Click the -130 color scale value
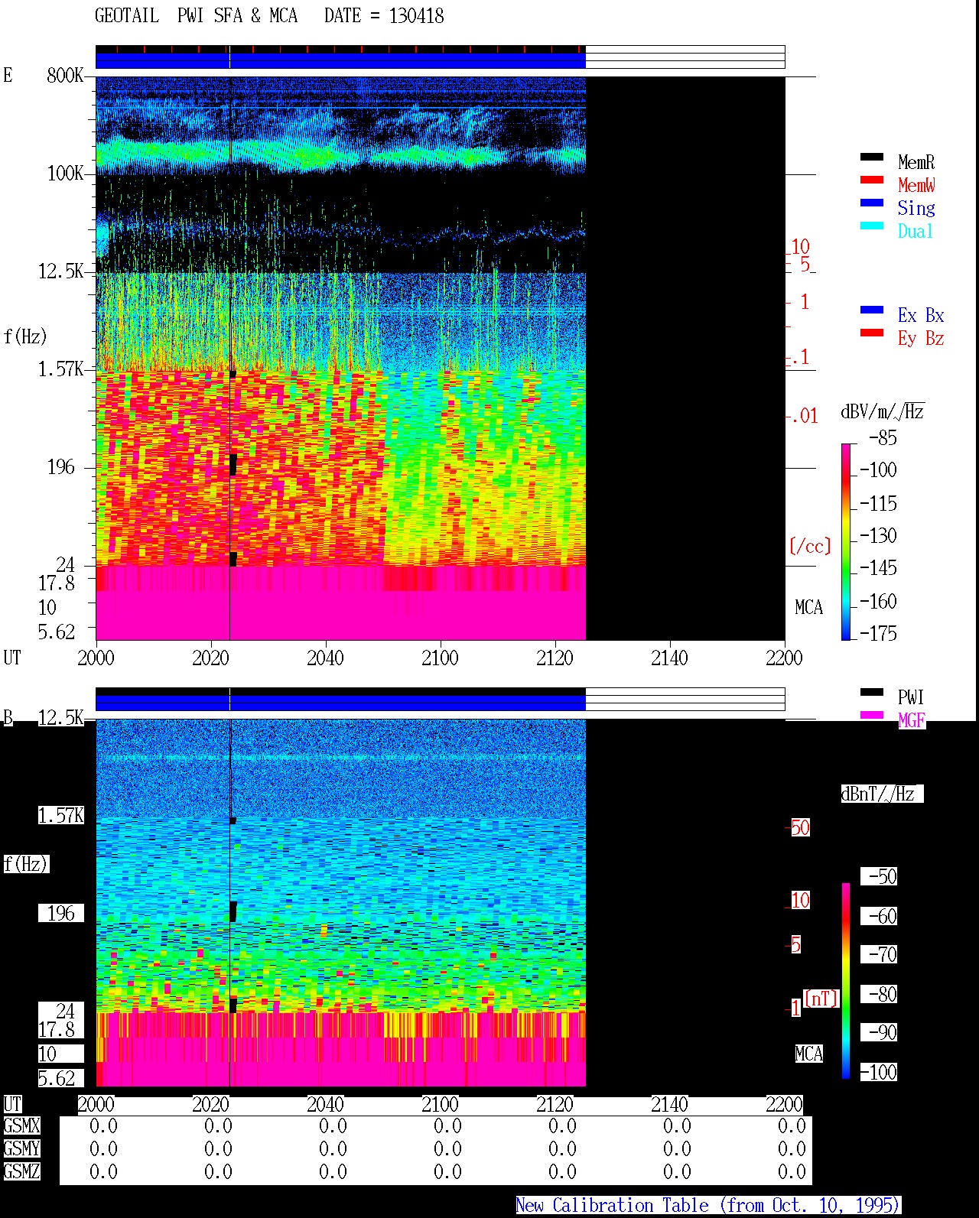Screen dimensions: 979x1218 coord(878,535)
